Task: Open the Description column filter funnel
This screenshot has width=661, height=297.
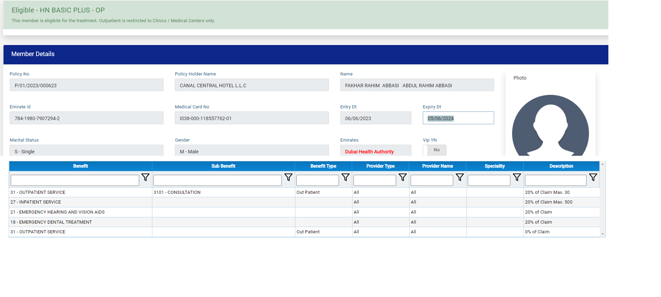Action: 593,177
